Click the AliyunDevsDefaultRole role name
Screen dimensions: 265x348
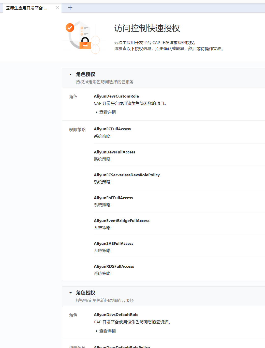tap(116, 315)
